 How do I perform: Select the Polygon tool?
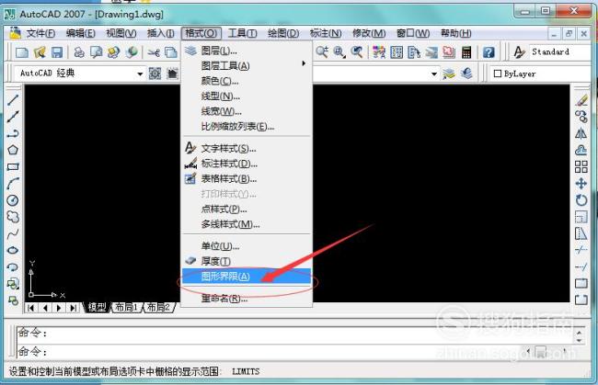click(13, 150)
